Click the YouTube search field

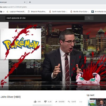point(45,18)
